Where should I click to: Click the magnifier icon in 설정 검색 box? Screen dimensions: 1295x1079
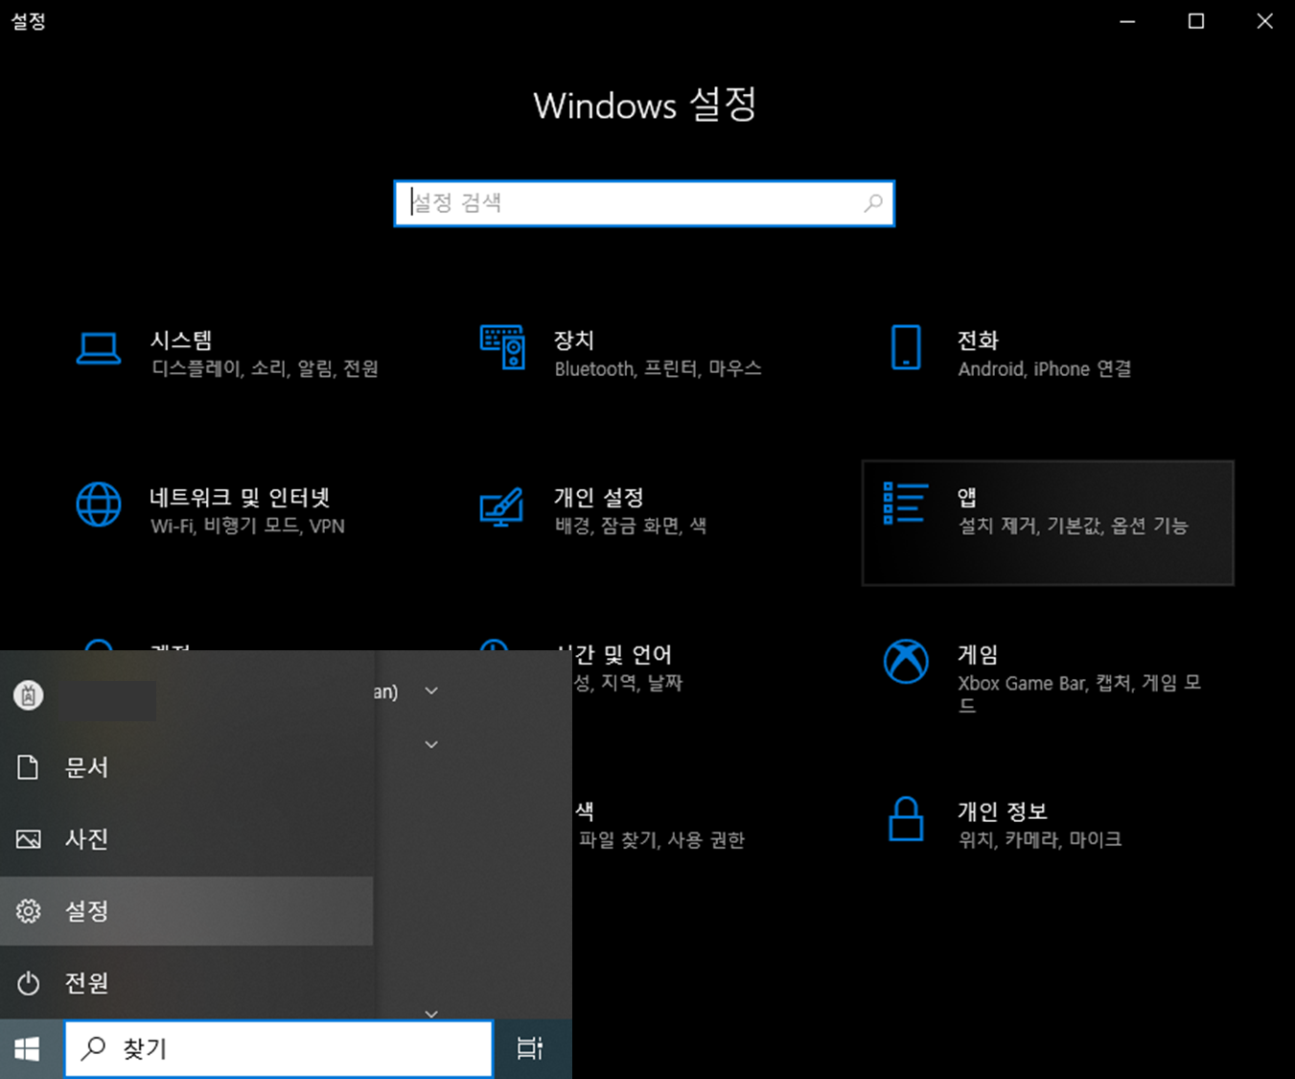872,203
